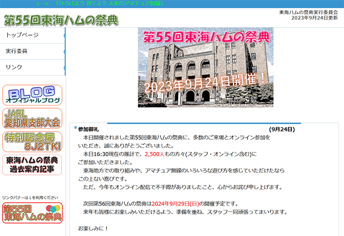Open the 実行委員 menu item
Screen dimensions: 344x236
[33, 51]
